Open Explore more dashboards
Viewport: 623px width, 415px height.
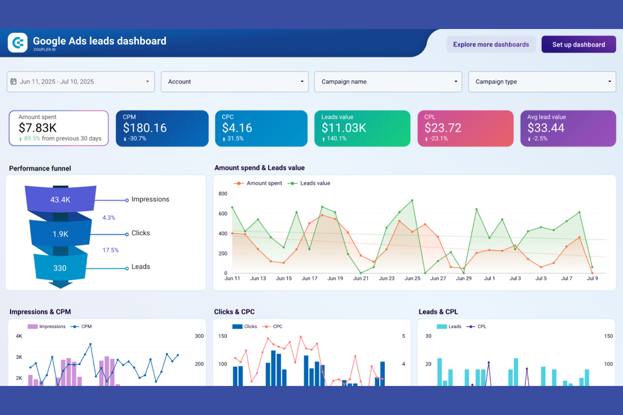(491, 44)
